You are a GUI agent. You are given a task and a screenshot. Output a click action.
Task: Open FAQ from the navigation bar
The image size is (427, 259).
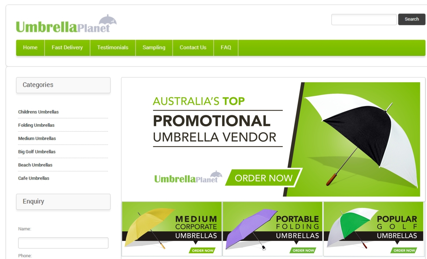click(226, 48)
